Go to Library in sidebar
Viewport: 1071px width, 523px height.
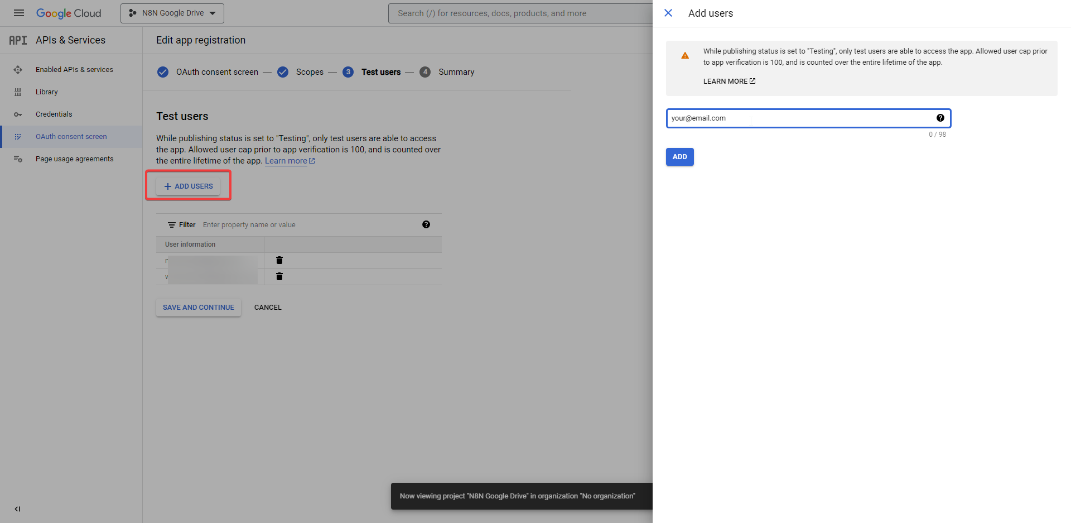[x=47, y=92]
